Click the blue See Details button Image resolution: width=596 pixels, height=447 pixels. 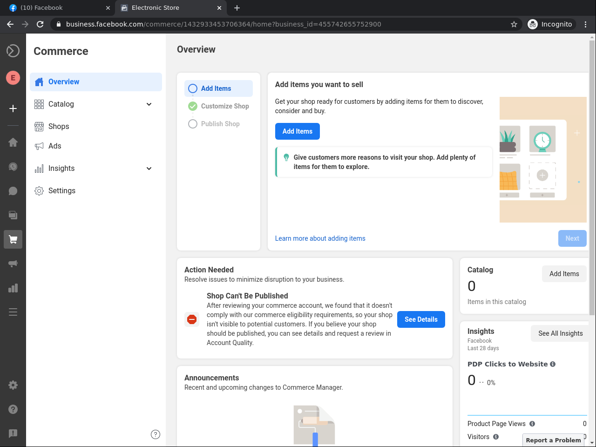point(421,319)
